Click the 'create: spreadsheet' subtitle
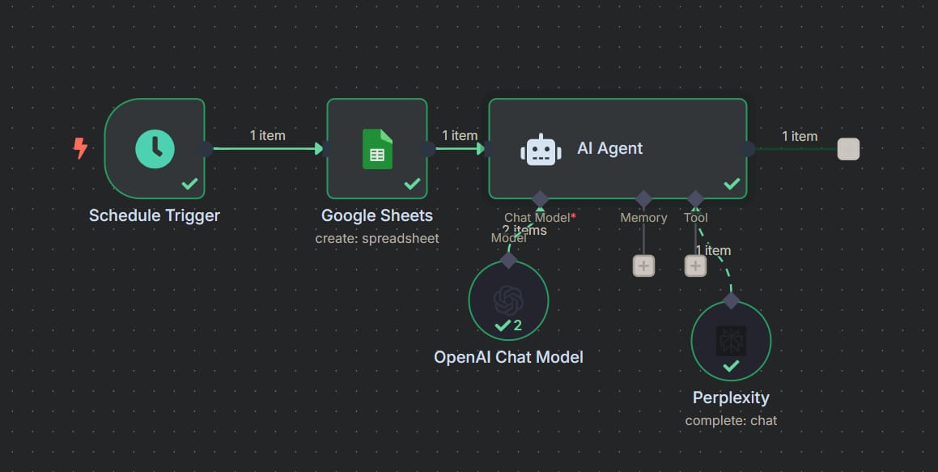 (377, 238)
